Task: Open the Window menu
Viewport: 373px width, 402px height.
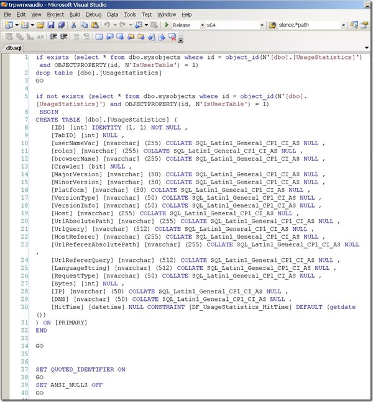Action: pyautogui.click(x=167, y=15)
